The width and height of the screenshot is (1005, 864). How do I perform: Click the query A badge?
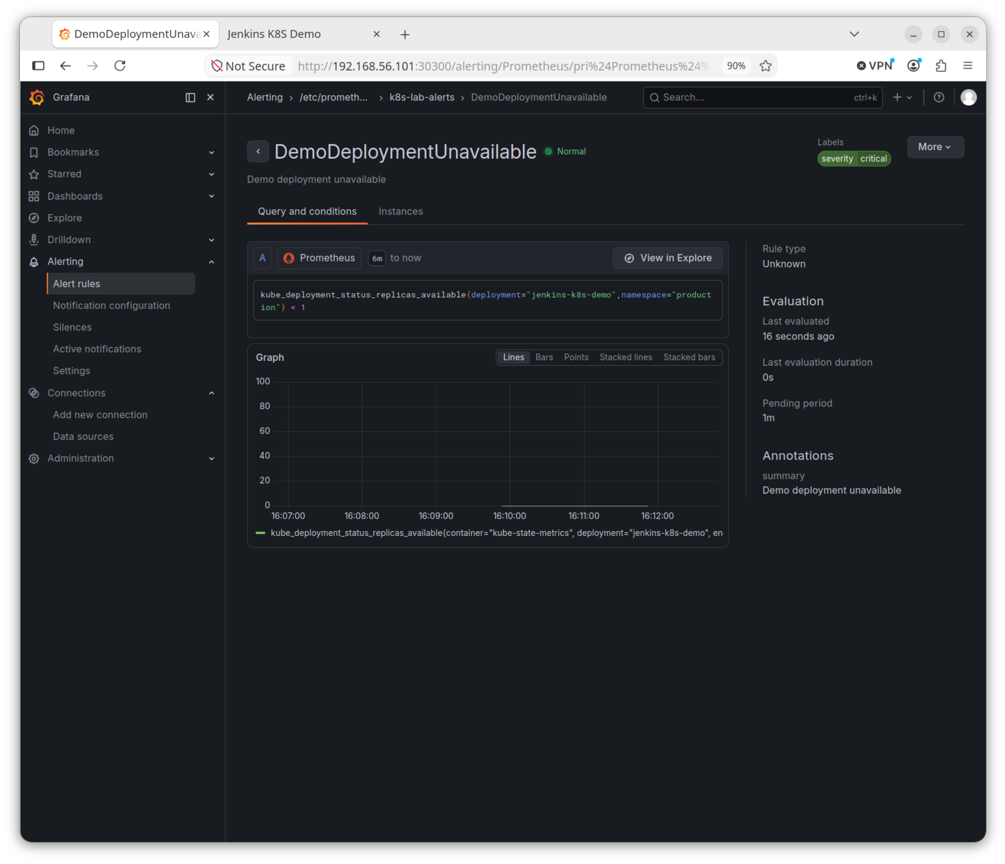coord(263,258)
